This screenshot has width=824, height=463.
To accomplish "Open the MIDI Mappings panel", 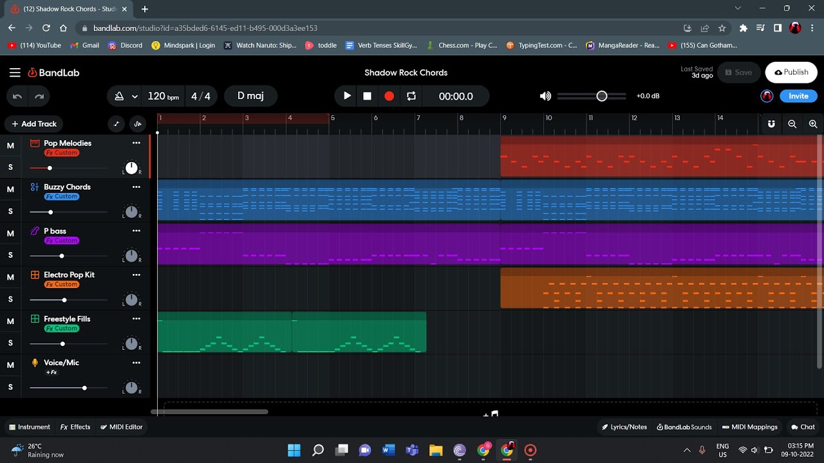I will (x=750, y=427).
